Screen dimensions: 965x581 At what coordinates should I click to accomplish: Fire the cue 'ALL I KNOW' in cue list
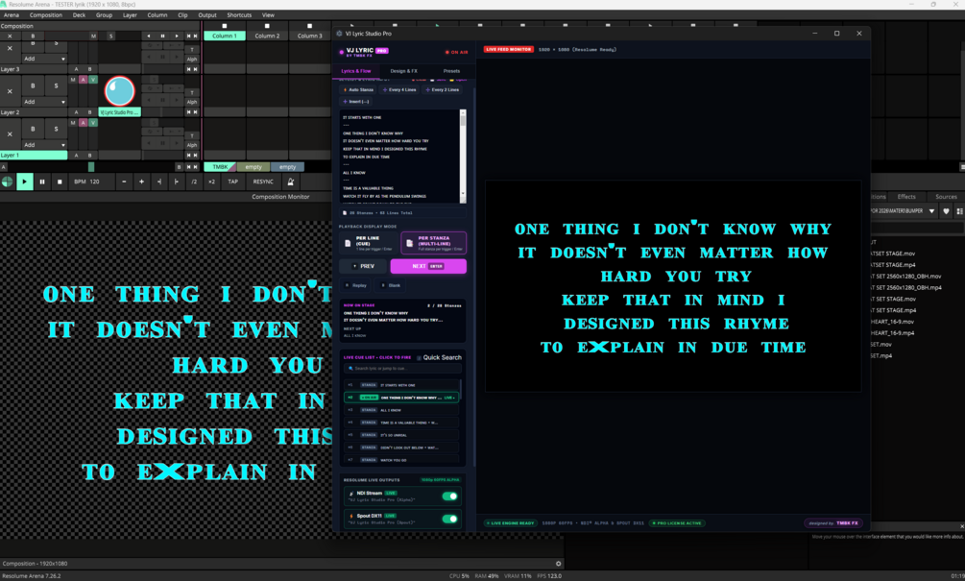click(x=401, y=410)
